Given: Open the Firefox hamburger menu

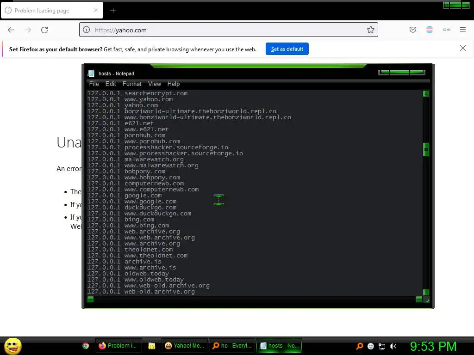Looking at the screenshot, I should click(x=463, y=30).
